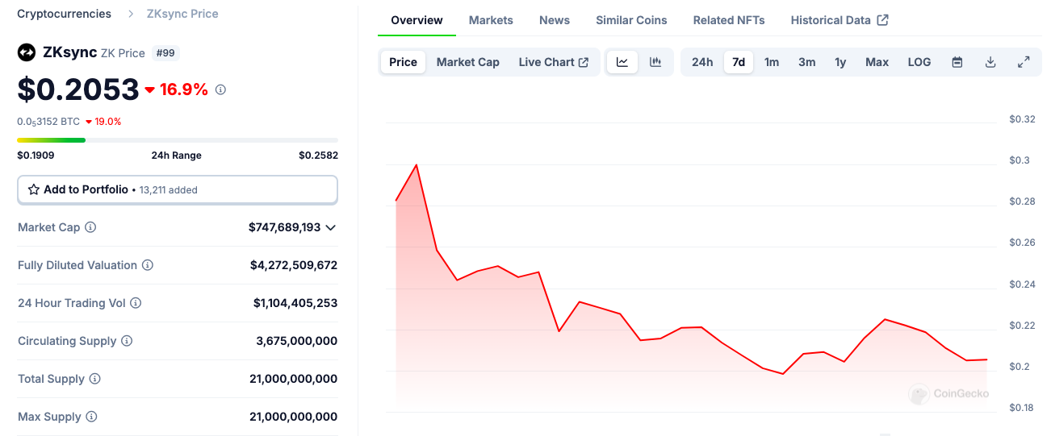Click the 16.9% change value
Image resolution: width=1051 pixels, height=436 pixels.
click(x=184, y=89)
